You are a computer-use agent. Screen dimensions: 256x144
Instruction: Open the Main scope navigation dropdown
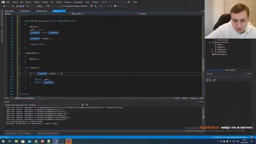pyautogui.click(x=38, y=14)
